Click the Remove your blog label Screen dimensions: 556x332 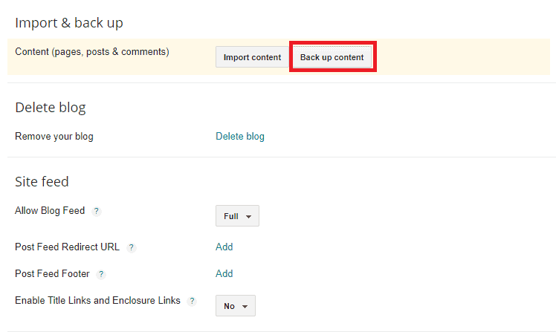pos(54,137)
